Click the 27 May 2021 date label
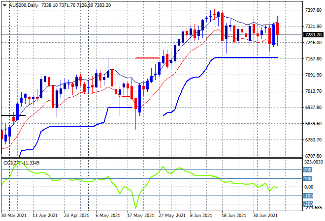Viewport: 325px width, 221px height. pyautogui.click(x=172, y=216)
